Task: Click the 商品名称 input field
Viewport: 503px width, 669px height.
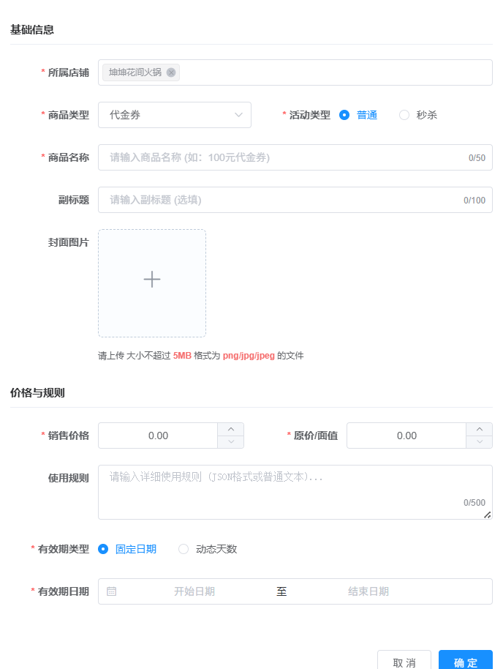Action: coord(295,157)
